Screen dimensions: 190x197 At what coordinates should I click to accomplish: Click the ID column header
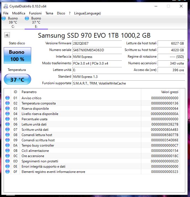coord(15,92)
